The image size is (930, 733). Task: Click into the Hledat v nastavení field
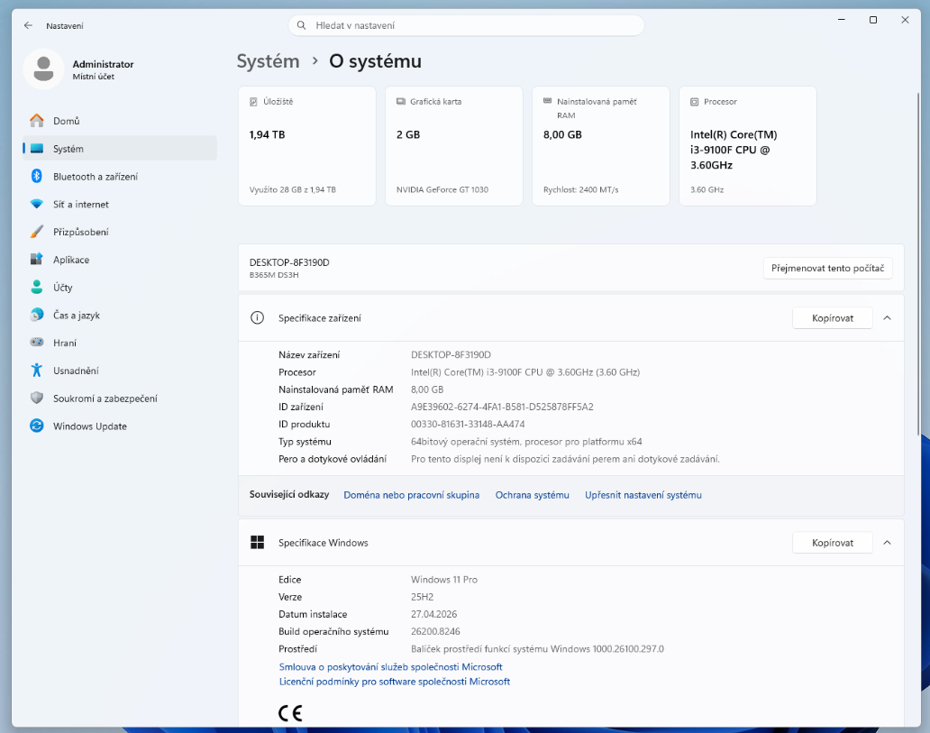tap(466, 25)
